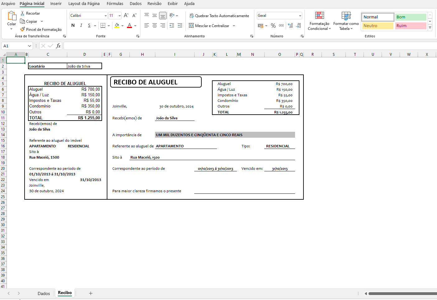Toggle italic formatting (I)
Screen dimensions: 437x300
(81, 26)
